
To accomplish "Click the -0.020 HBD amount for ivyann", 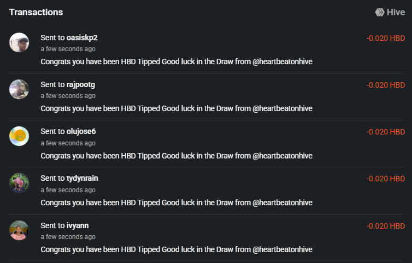I will (385, 225).
